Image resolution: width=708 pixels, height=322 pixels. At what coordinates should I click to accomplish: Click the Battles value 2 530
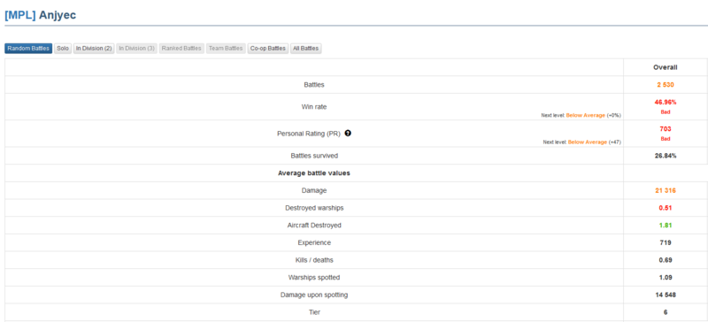click(x=666, y=85)
